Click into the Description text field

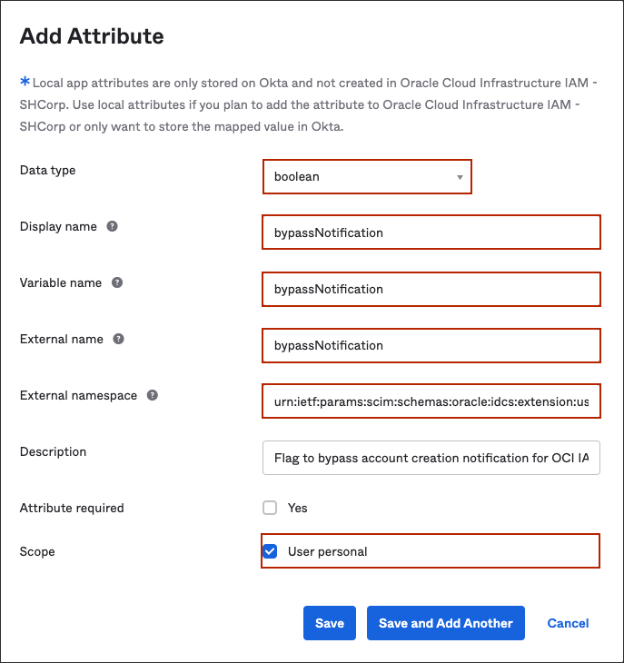431,458
